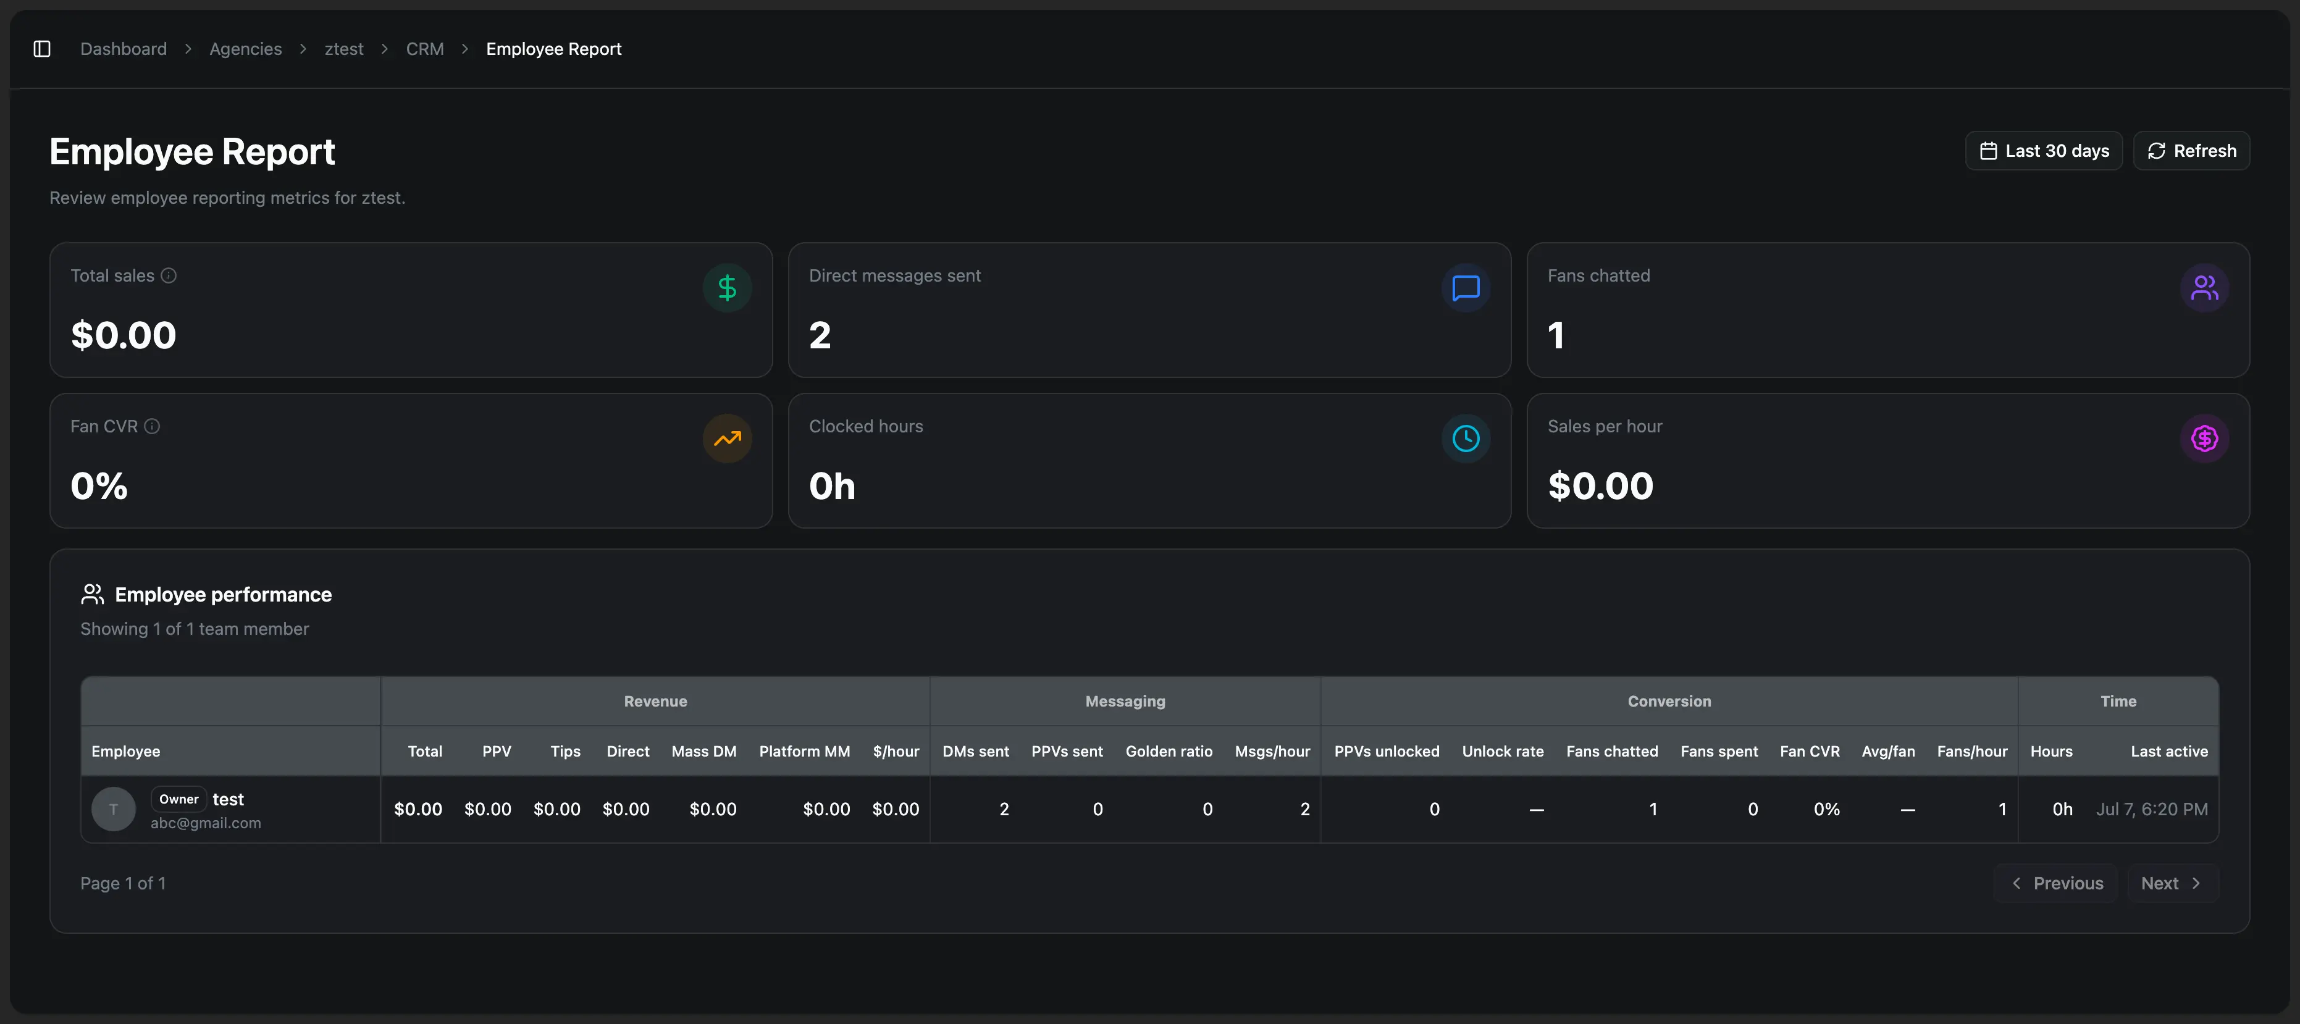This screenshot has height=1024, width=2300.
Task: Go to the Next page
Action: [x=2172, y=883]
